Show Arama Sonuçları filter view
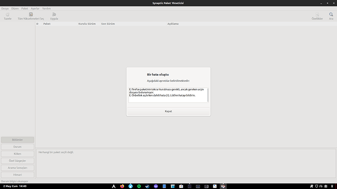 point(18,168)
